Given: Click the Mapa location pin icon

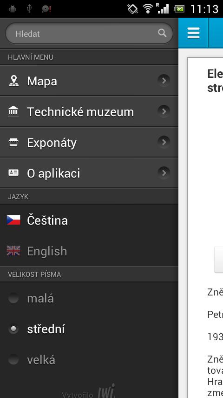Looking at the screenshot, I should [13, 81].
